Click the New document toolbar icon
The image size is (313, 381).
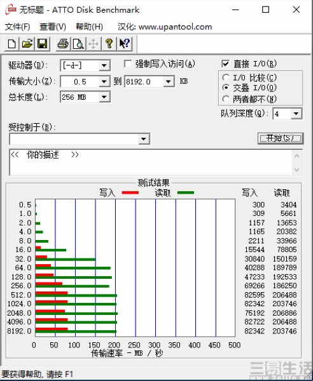(12, 44)
